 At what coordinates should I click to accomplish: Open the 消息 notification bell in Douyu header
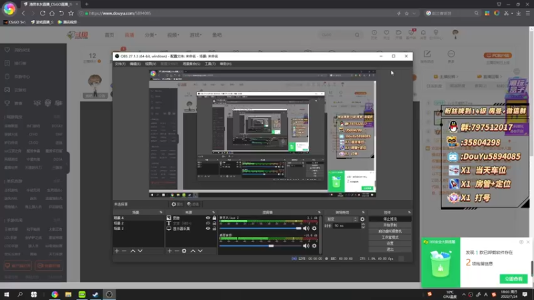click(423, 35)
